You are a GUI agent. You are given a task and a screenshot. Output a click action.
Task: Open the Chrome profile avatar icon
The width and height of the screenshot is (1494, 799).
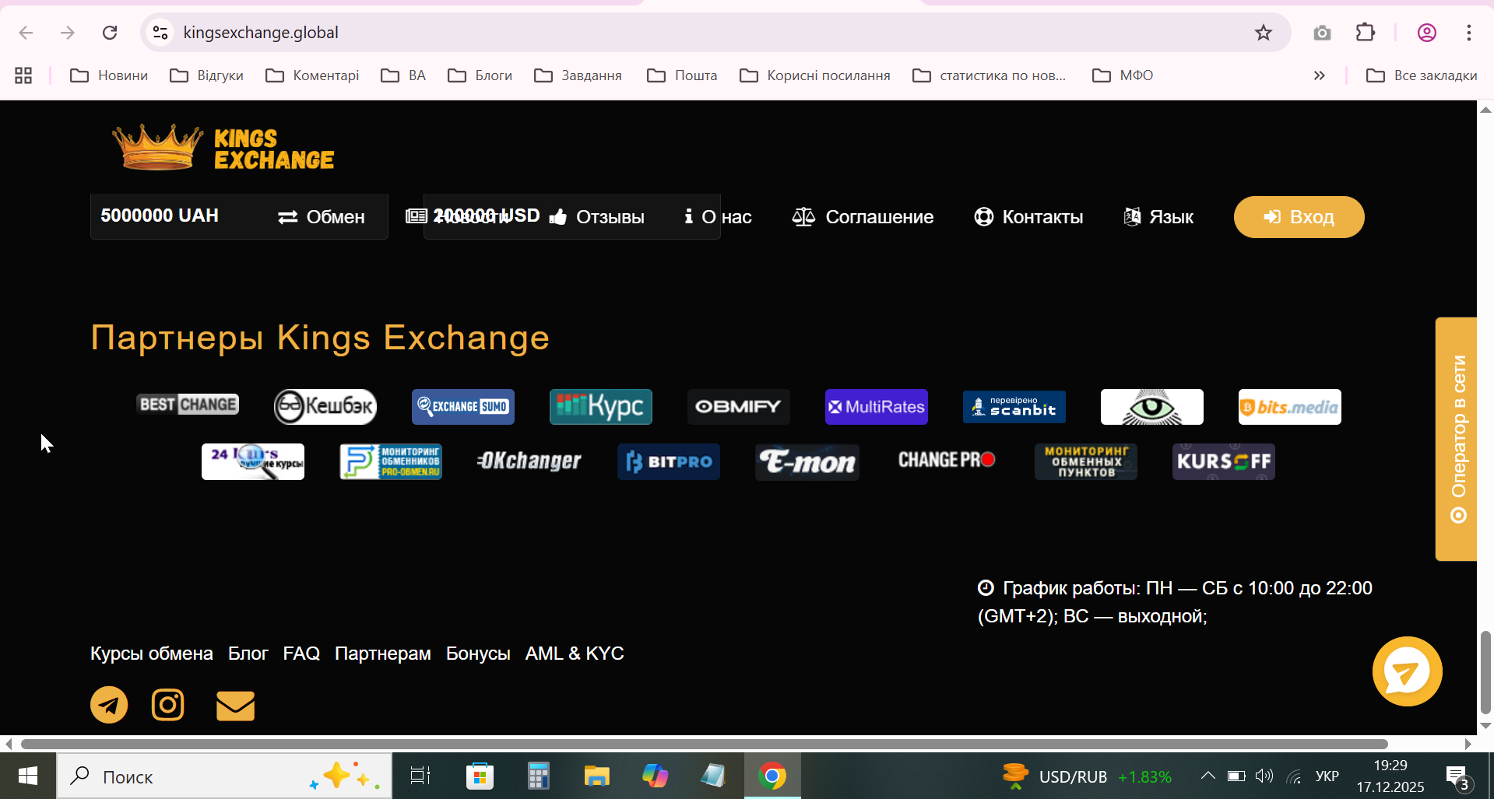pos(1426,33)
